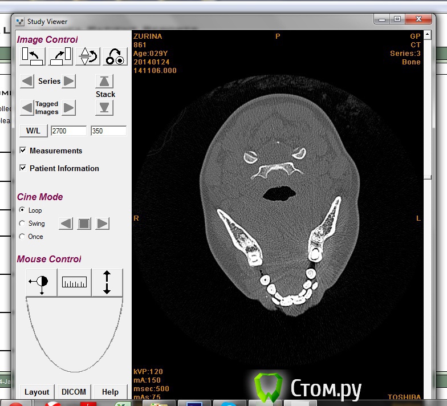
Task: Select the ruler measurement mouse tool
Action: pyautogui.click(x=74, y=283)
